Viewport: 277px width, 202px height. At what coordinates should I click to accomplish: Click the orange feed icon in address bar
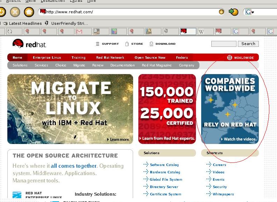click(x=221, y=12)
